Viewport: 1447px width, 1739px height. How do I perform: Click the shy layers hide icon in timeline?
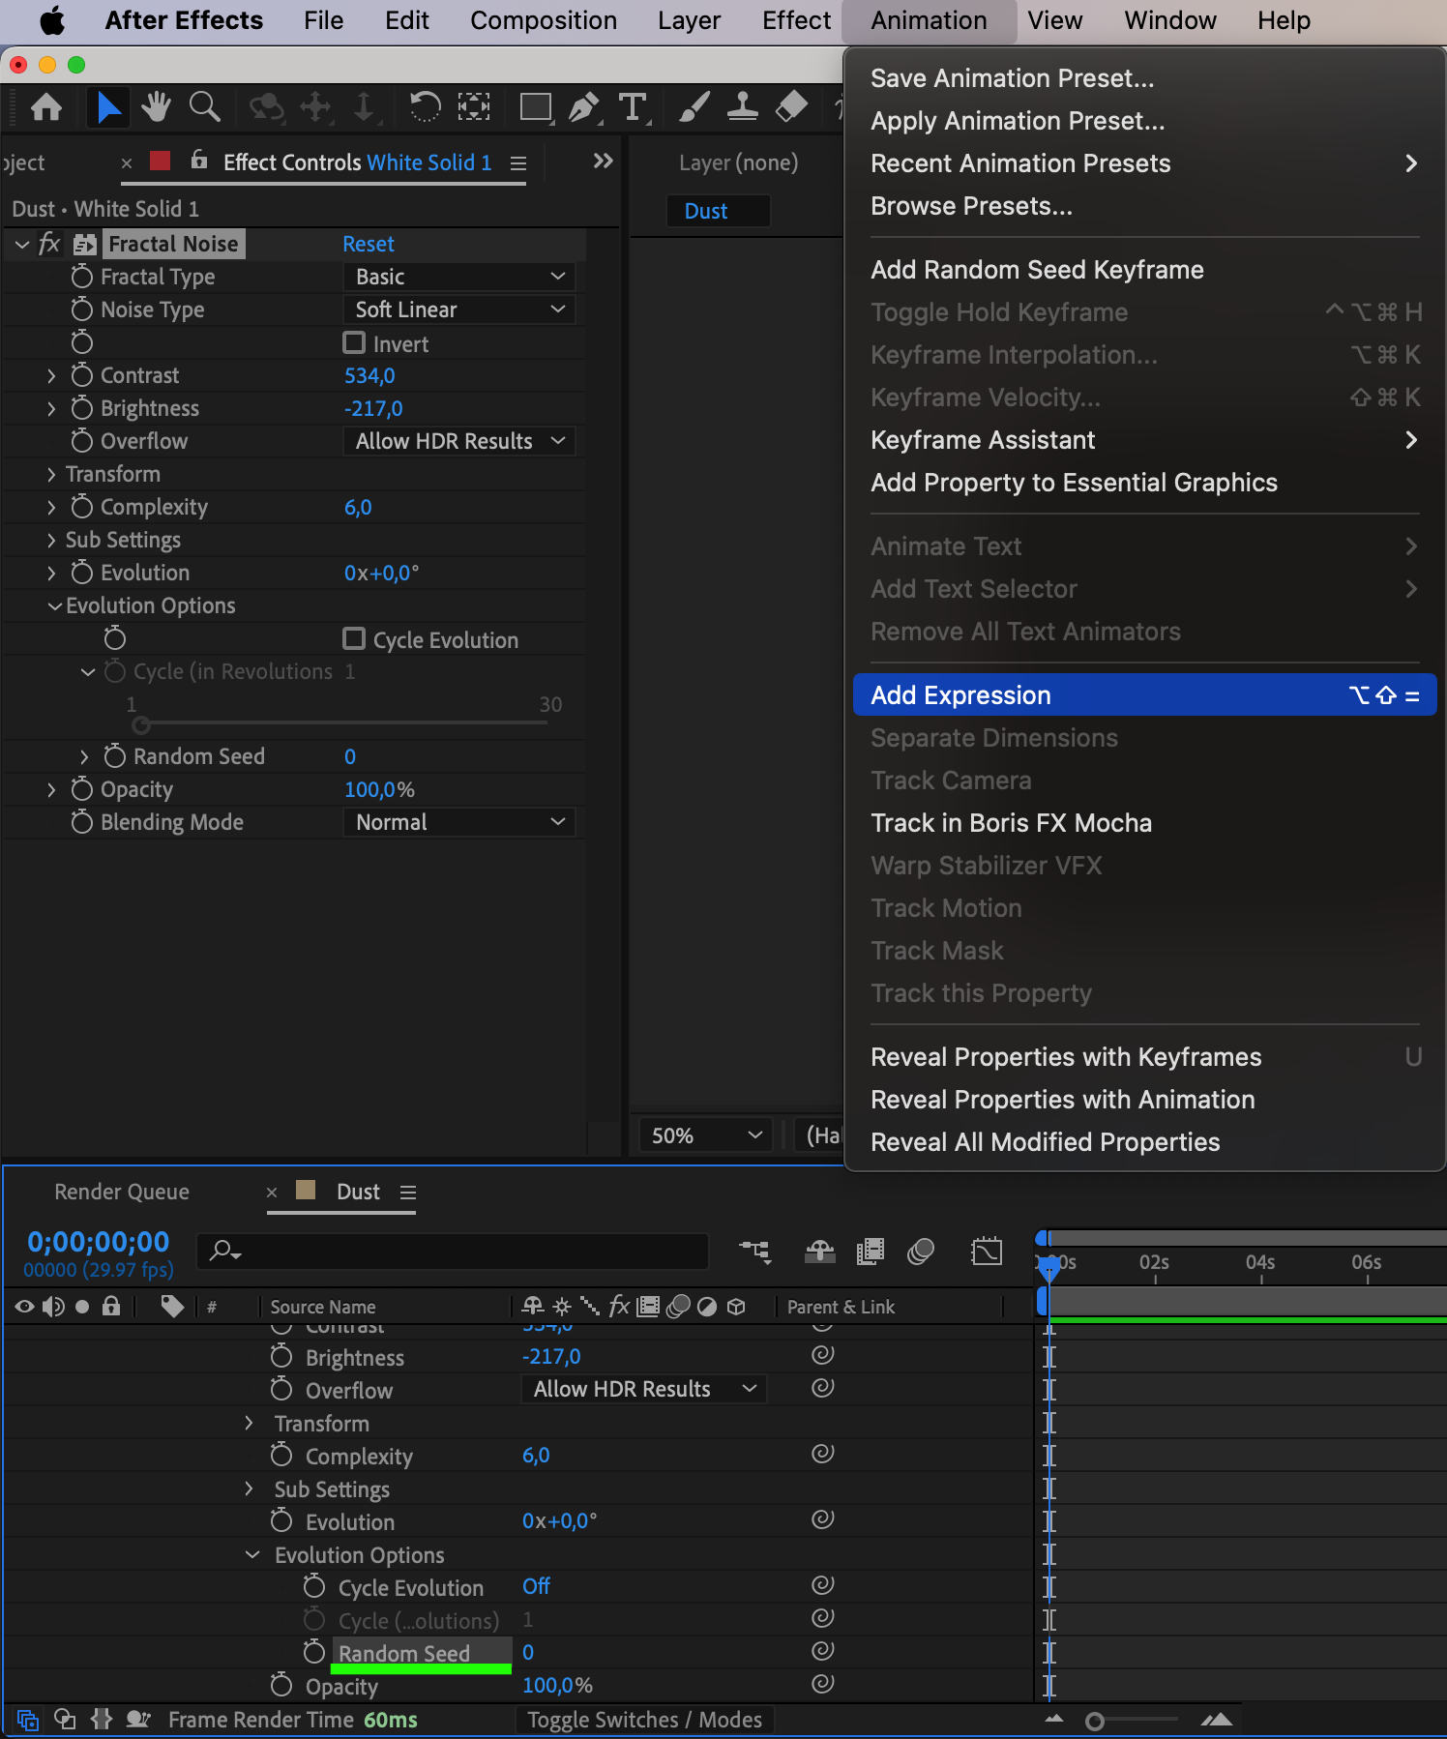click(x=820, y=1252)
